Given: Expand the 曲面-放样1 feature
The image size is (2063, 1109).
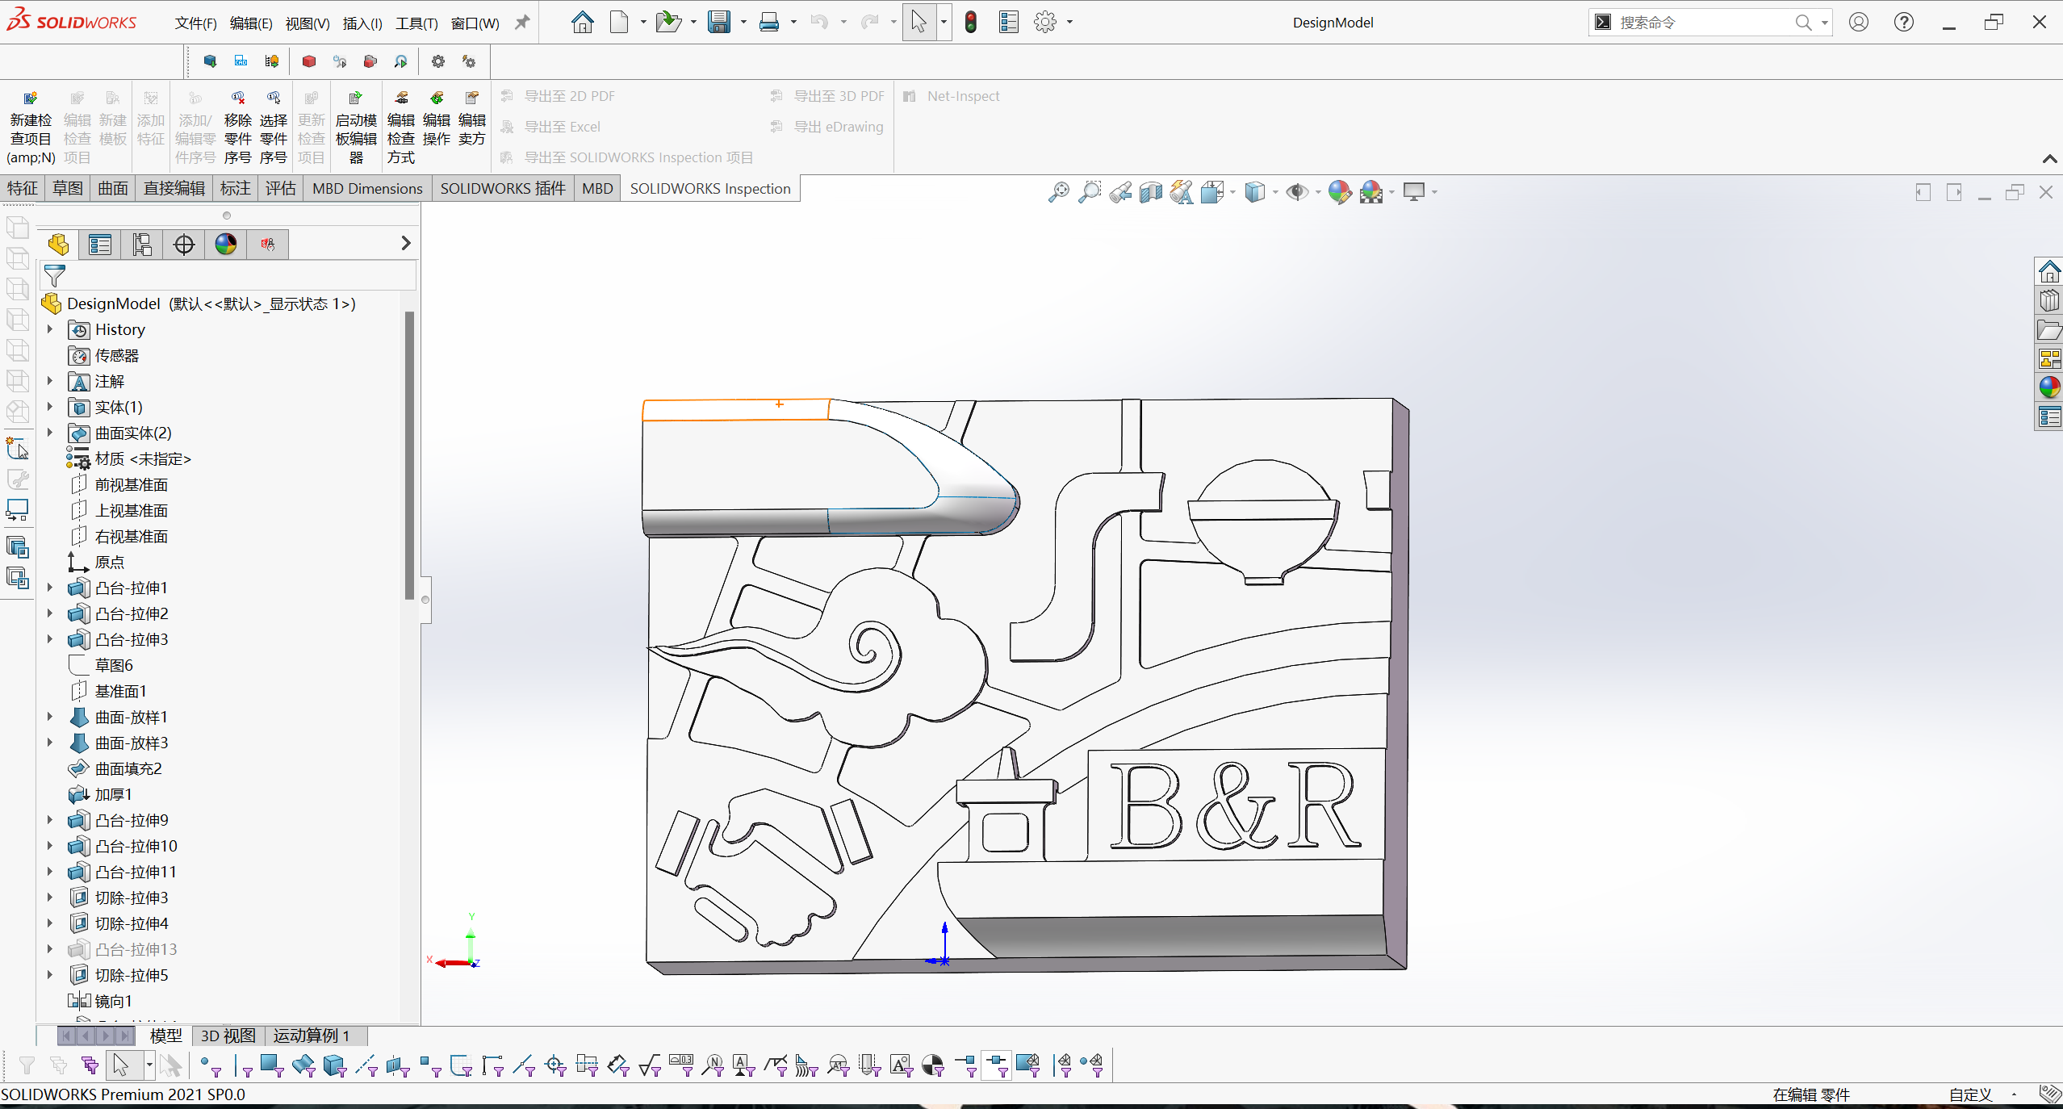Looking at the screenshot, I should point(50,717).
